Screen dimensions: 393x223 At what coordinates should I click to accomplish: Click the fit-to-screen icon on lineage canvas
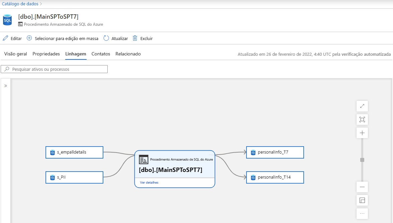[x=362, y=119]
